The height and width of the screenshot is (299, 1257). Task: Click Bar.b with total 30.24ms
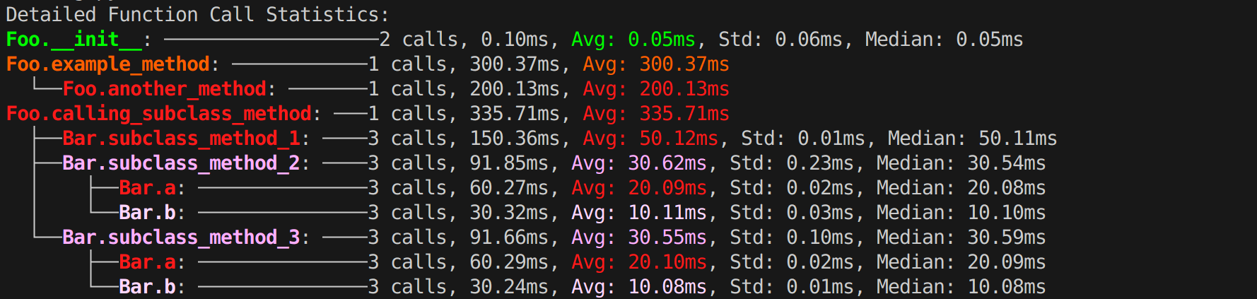tap(148, 287)
